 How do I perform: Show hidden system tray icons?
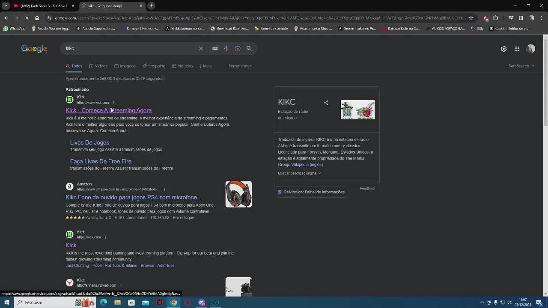482,302
